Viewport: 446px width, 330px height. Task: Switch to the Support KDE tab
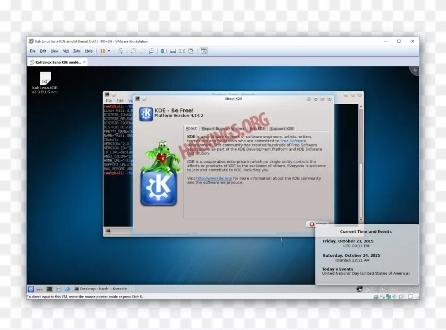281,129
